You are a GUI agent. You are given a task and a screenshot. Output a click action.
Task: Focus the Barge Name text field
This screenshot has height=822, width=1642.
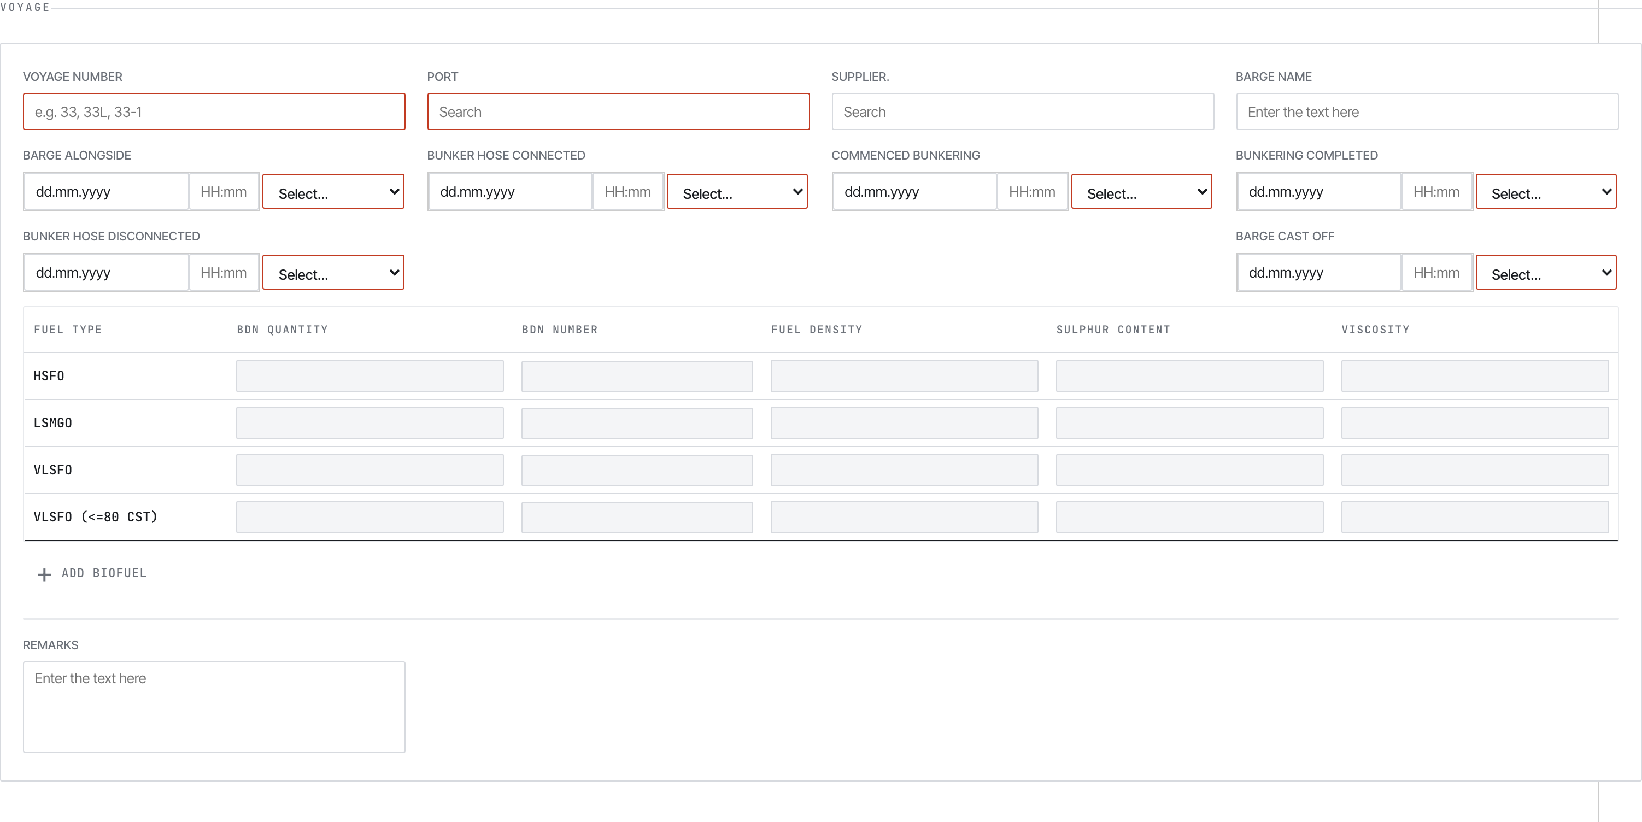(1427, 112)
